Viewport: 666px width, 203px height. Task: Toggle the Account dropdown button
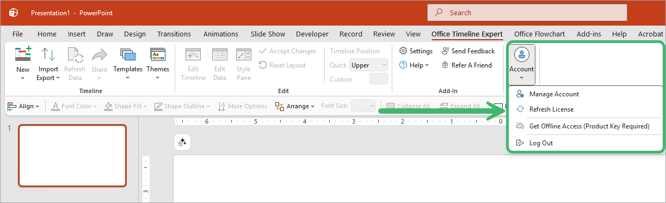point(521,64)
